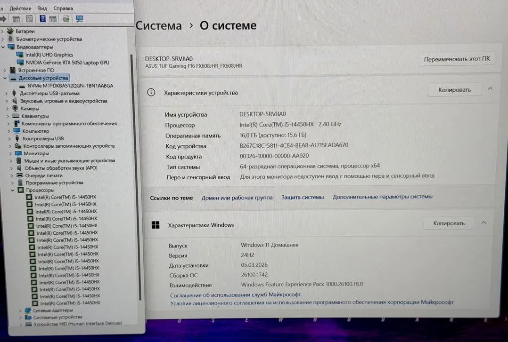Click the Windows logo beside Характеристики Windows
The image size is (508, 342).
156,225
